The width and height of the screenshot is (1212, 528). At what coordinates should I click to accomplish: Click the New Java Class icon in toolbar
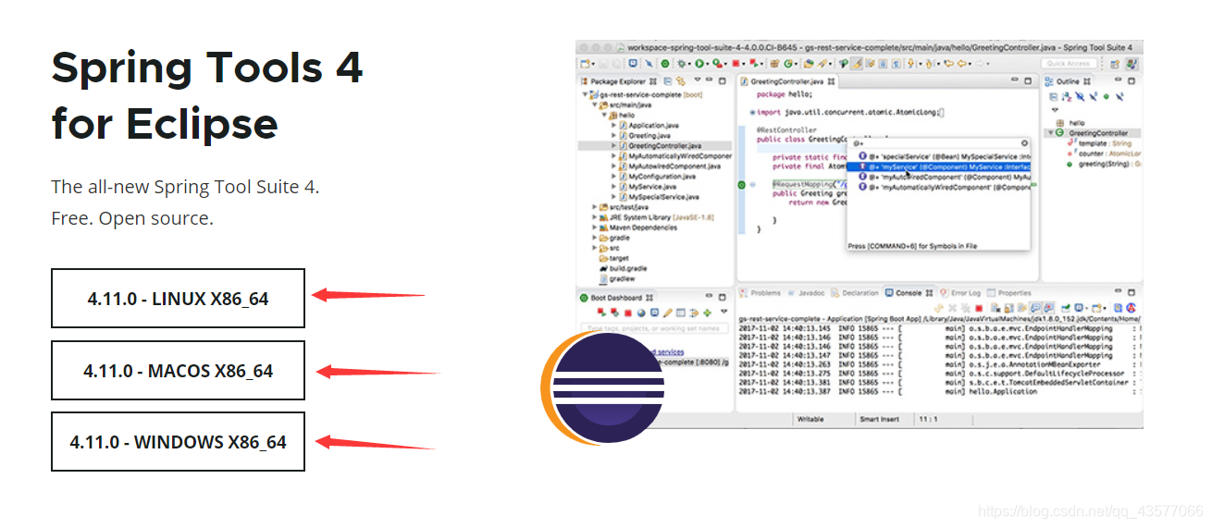point(787,64)
